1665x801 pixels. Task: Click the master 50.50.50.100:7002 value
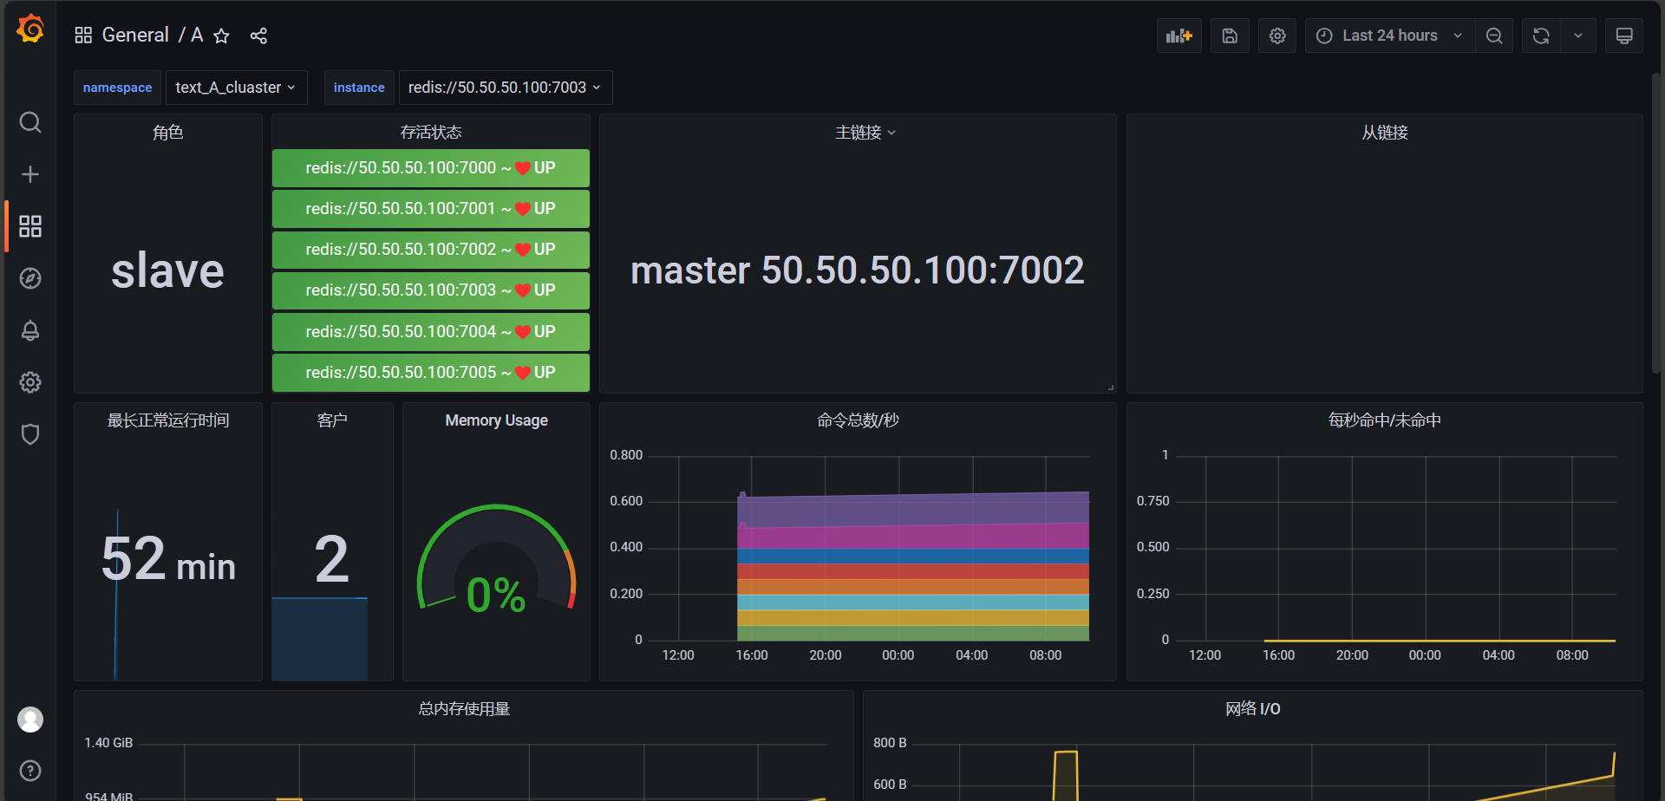858,270
